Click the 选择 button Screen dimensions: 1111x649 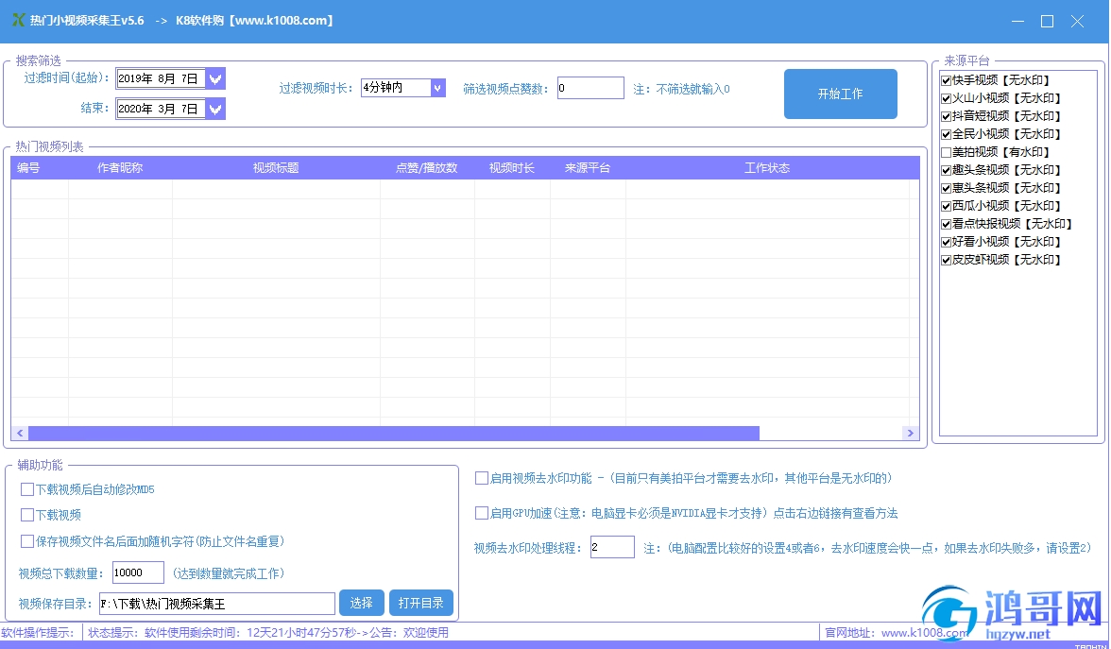point(361,603)
